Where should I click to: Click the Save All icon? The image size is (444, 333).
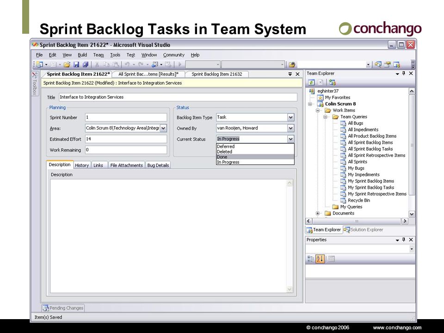tap(85, 65)
